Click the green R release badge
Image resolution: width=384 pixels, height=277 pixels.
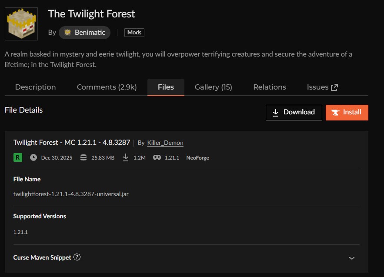17,157
